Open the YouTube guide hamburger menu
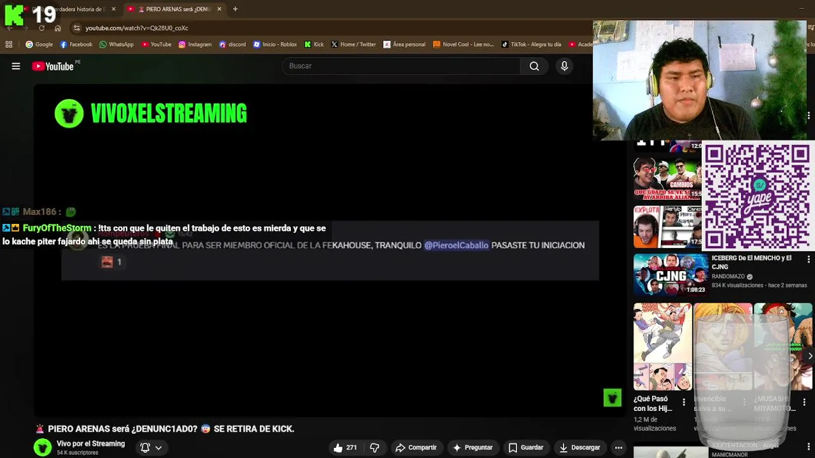The width and height of the screenshot is (815, 458). pos(16,66)
